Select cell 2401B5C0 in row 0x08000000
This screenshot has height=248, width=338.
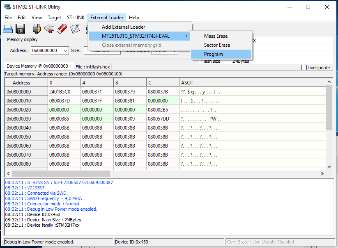(64, 92)
